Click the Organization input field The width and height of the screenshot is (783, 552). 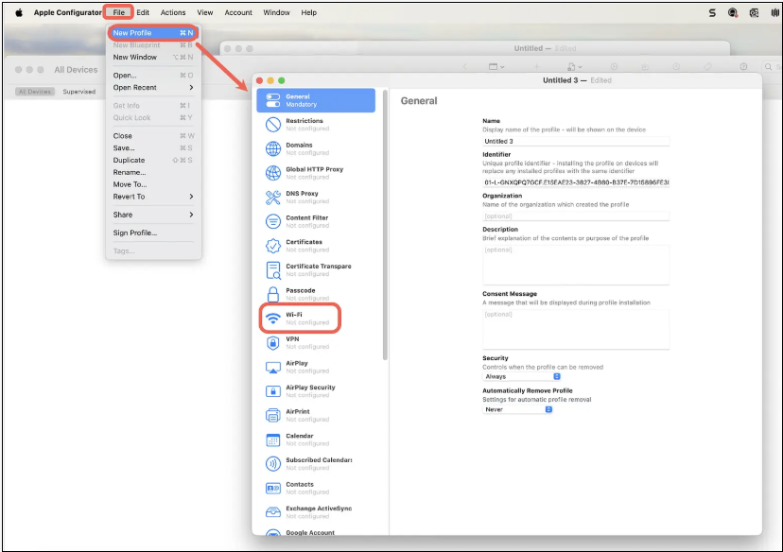tap(575, 216)
